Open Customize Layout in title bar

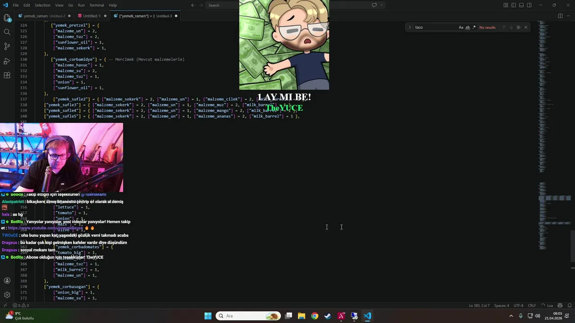[x=506, y=5]
